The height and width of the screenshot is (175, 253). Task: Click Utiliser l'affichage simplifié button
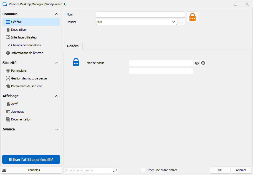pos(31,159)
